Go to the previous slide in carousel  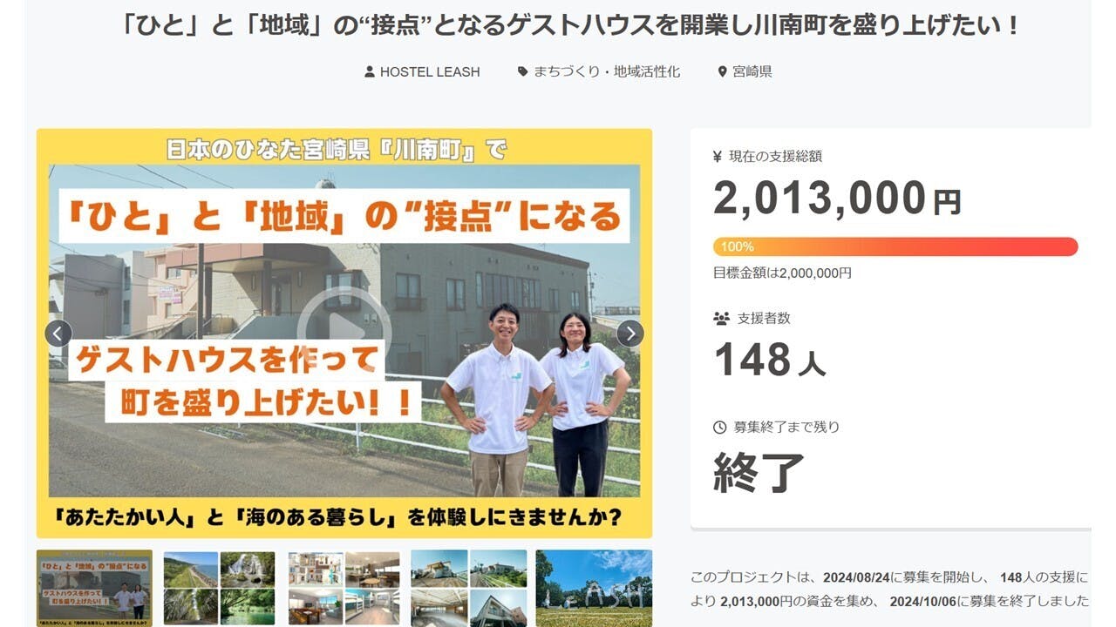click(x=58, y=334)
